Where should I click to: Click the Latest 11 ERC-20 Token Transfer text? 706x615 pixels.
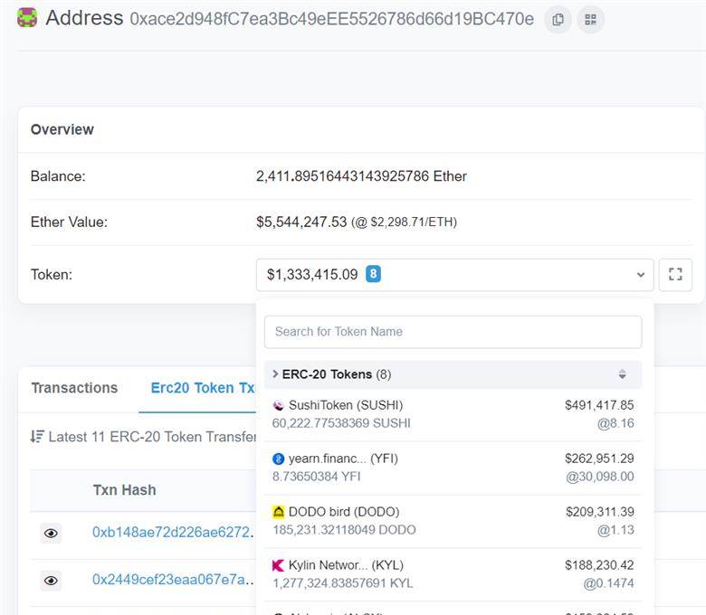(152, 437)
